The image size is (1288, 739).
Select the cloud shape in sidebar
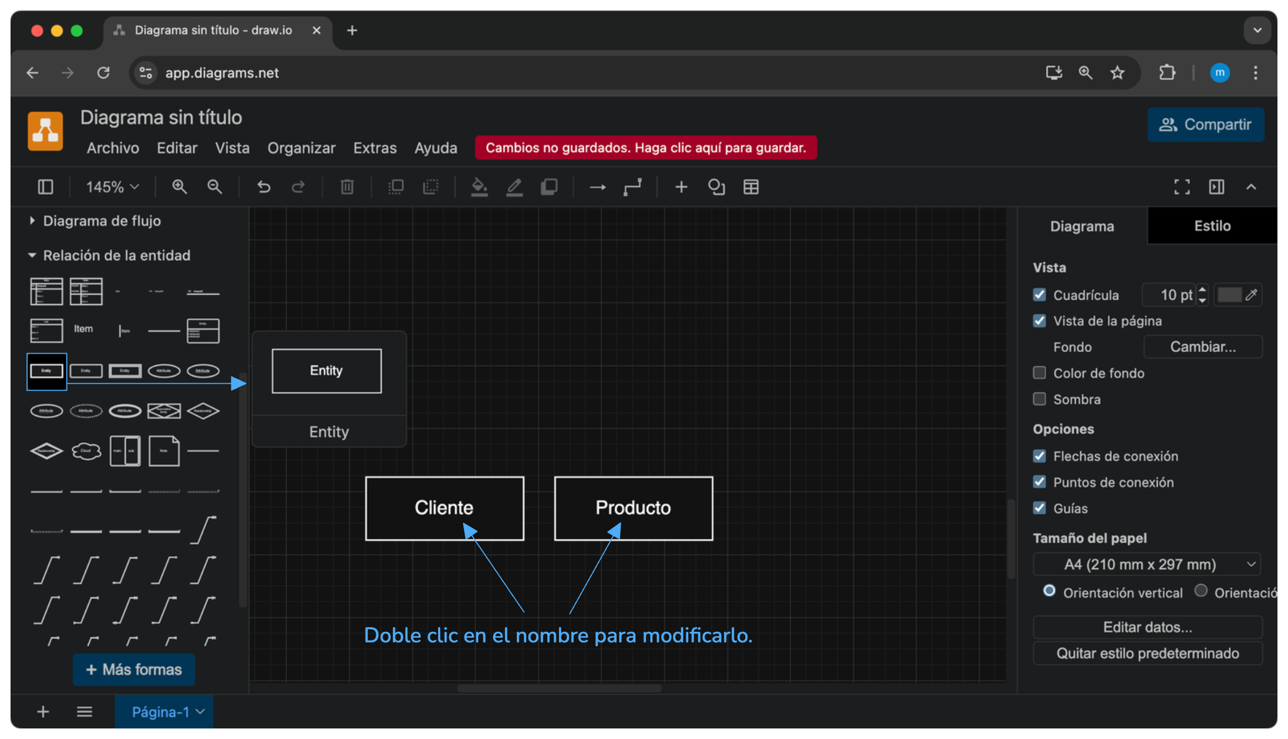pos(86,451)
